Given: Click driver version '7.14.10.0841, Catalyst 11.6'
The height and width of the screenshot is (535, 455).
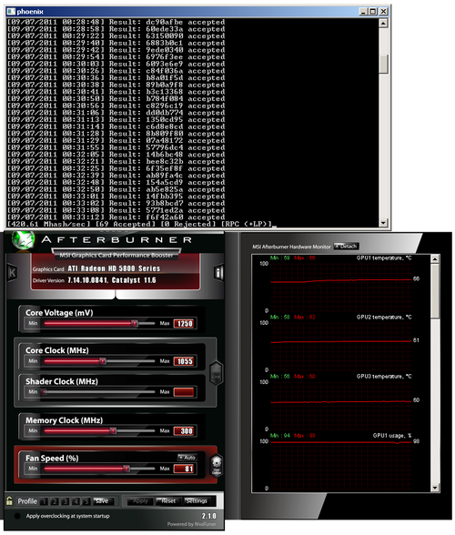Looking at the screenshot, I should 112,280.
